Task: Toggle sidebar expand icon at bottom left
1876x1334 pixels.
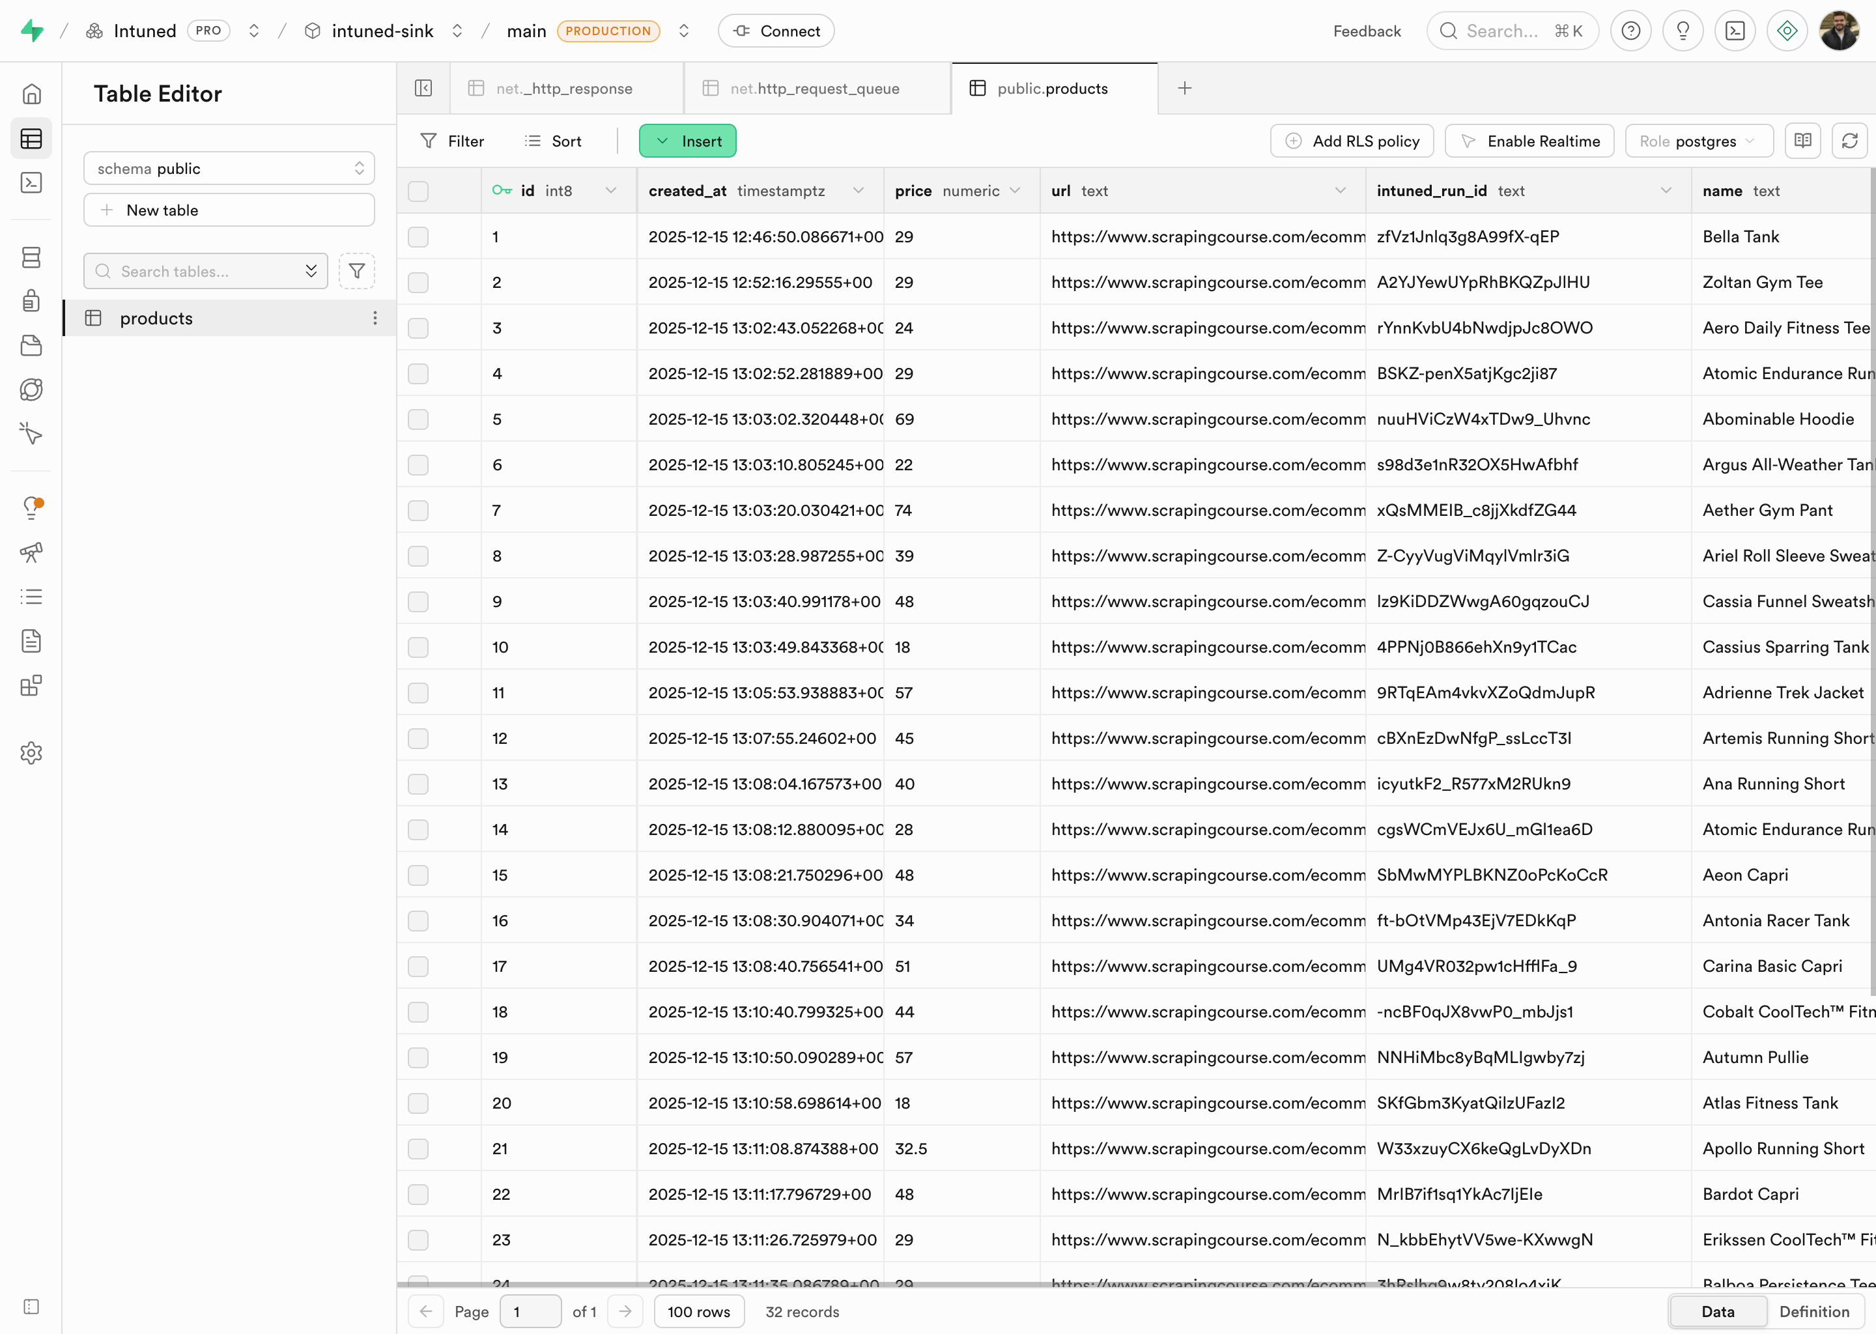Action: [31, 1307]
